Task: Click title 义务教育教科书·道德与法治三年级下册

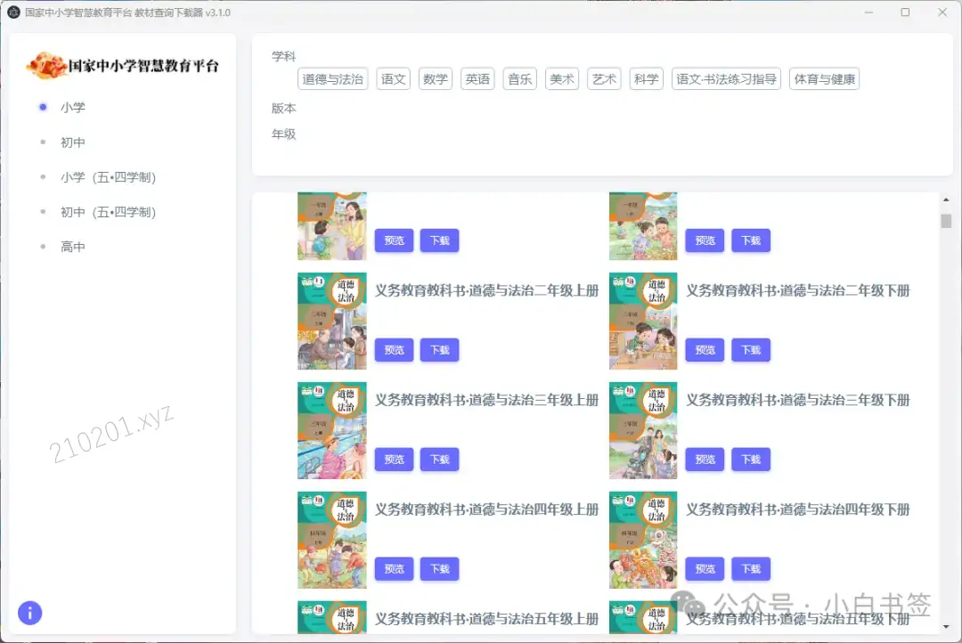Action: pos(797,400)
